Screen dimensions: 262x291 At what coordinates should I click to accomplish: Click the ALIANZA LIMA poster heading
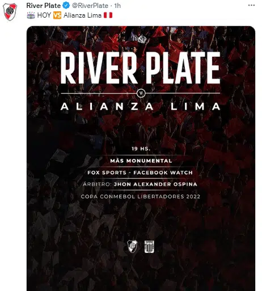(141, 107)
